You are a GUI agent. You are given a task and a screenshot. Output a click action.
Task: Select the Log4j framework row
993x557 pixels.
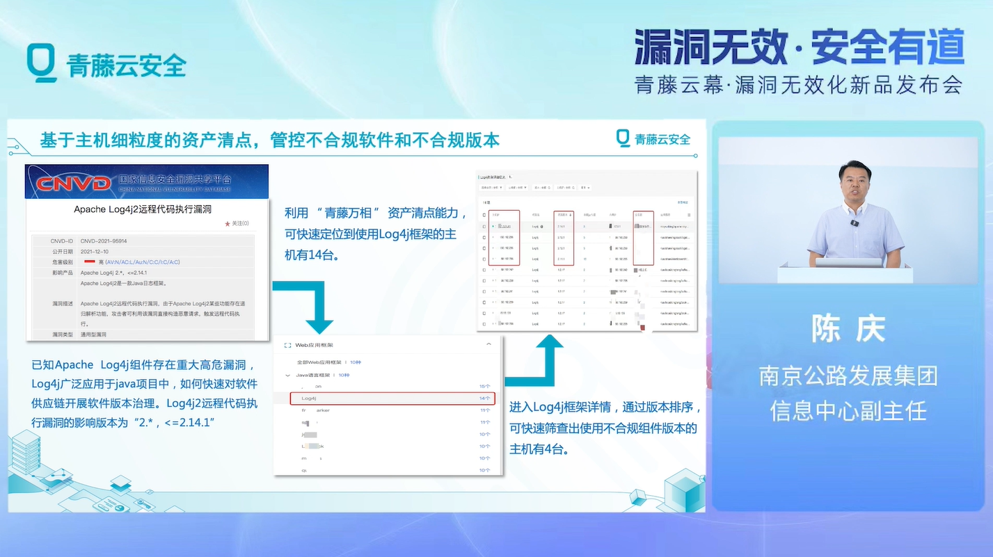392,398
